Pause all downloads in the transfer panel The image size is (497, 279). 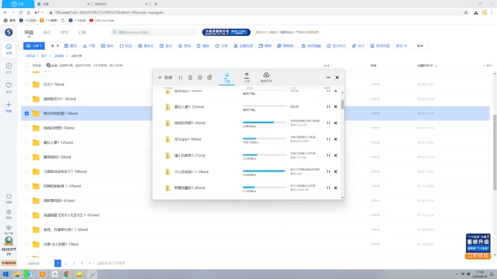tap(180, 77)
